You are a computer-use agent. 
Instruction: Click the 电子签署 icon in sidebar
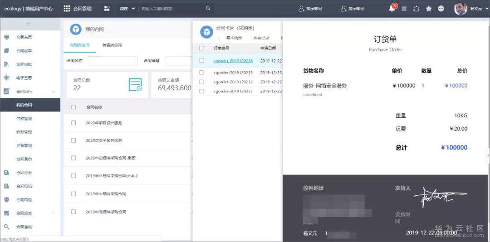pos(6,78)
